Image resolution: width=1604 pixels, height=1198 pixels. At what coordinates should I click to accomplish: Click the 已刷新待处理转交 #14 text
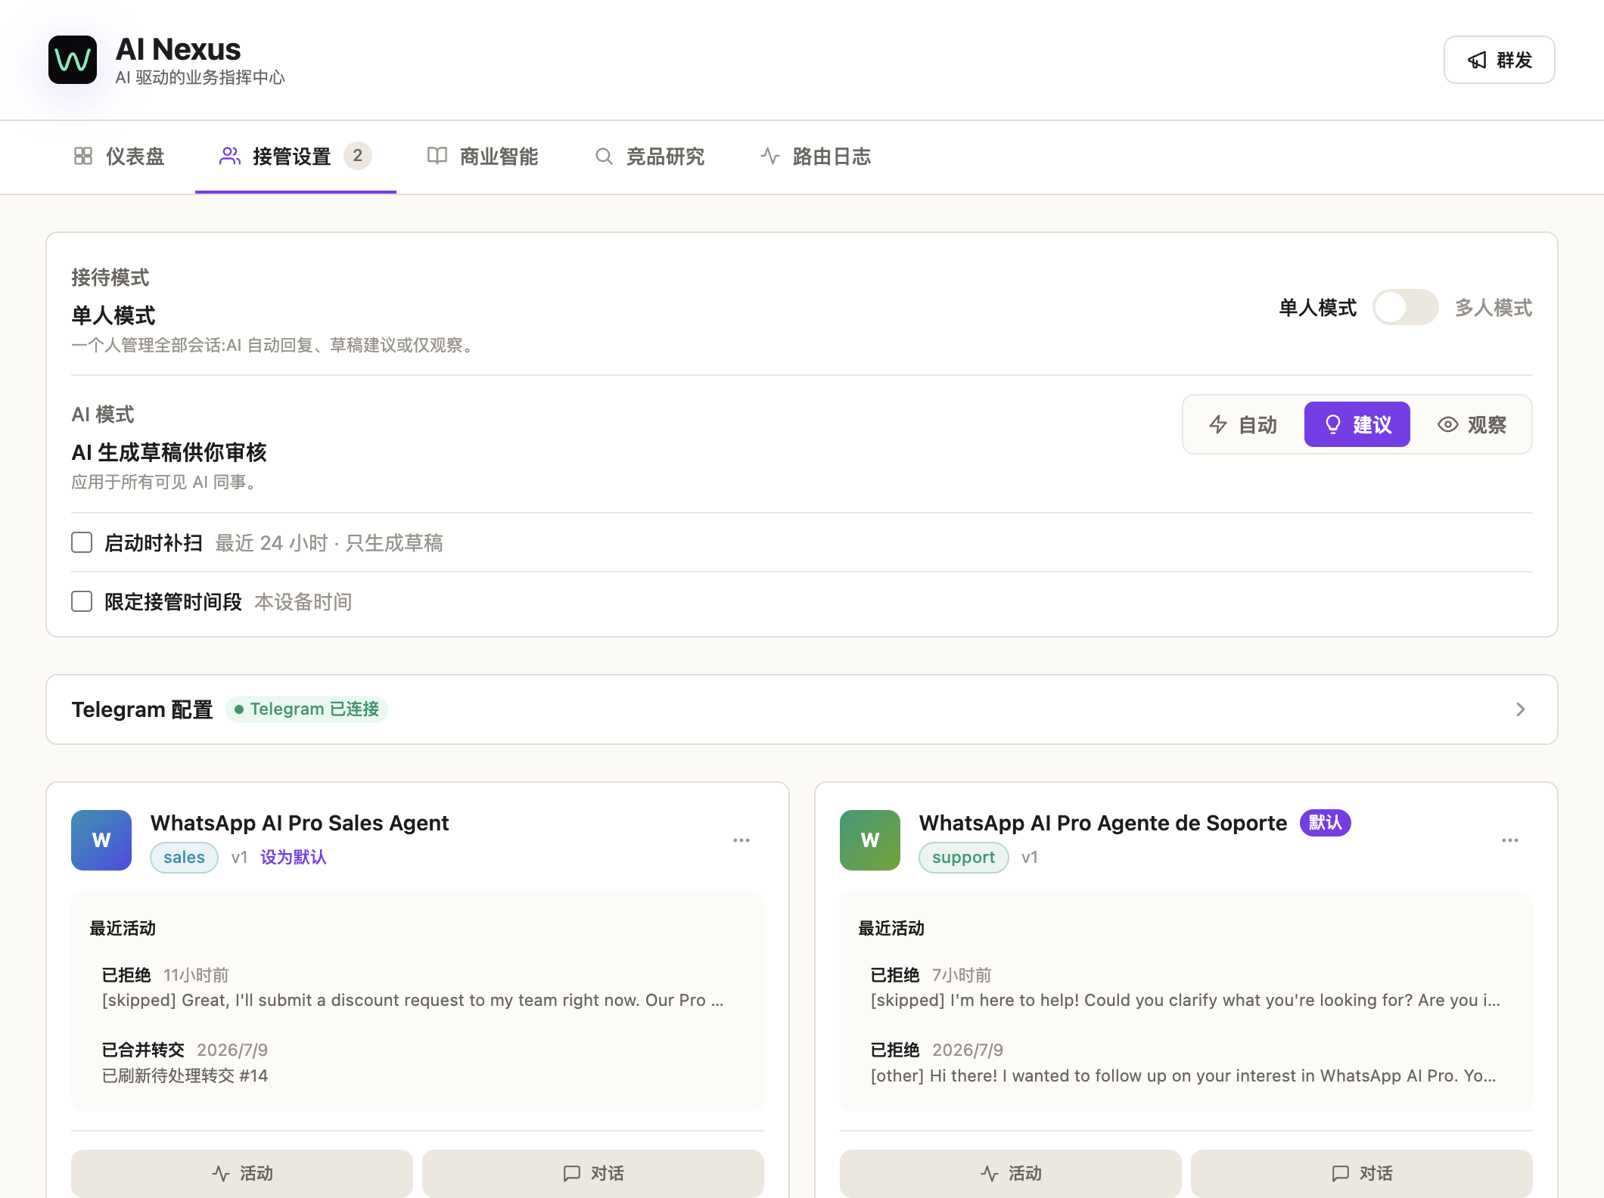[x=185, y=1075]
